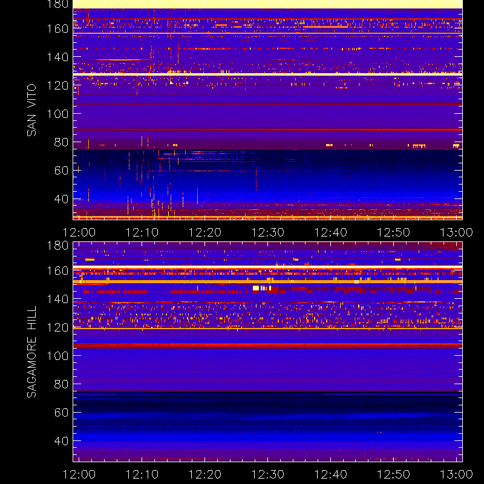Click 12:50 time label under San Vito plot
Screen dimensions: 484x484
click(x=394, y=232)
